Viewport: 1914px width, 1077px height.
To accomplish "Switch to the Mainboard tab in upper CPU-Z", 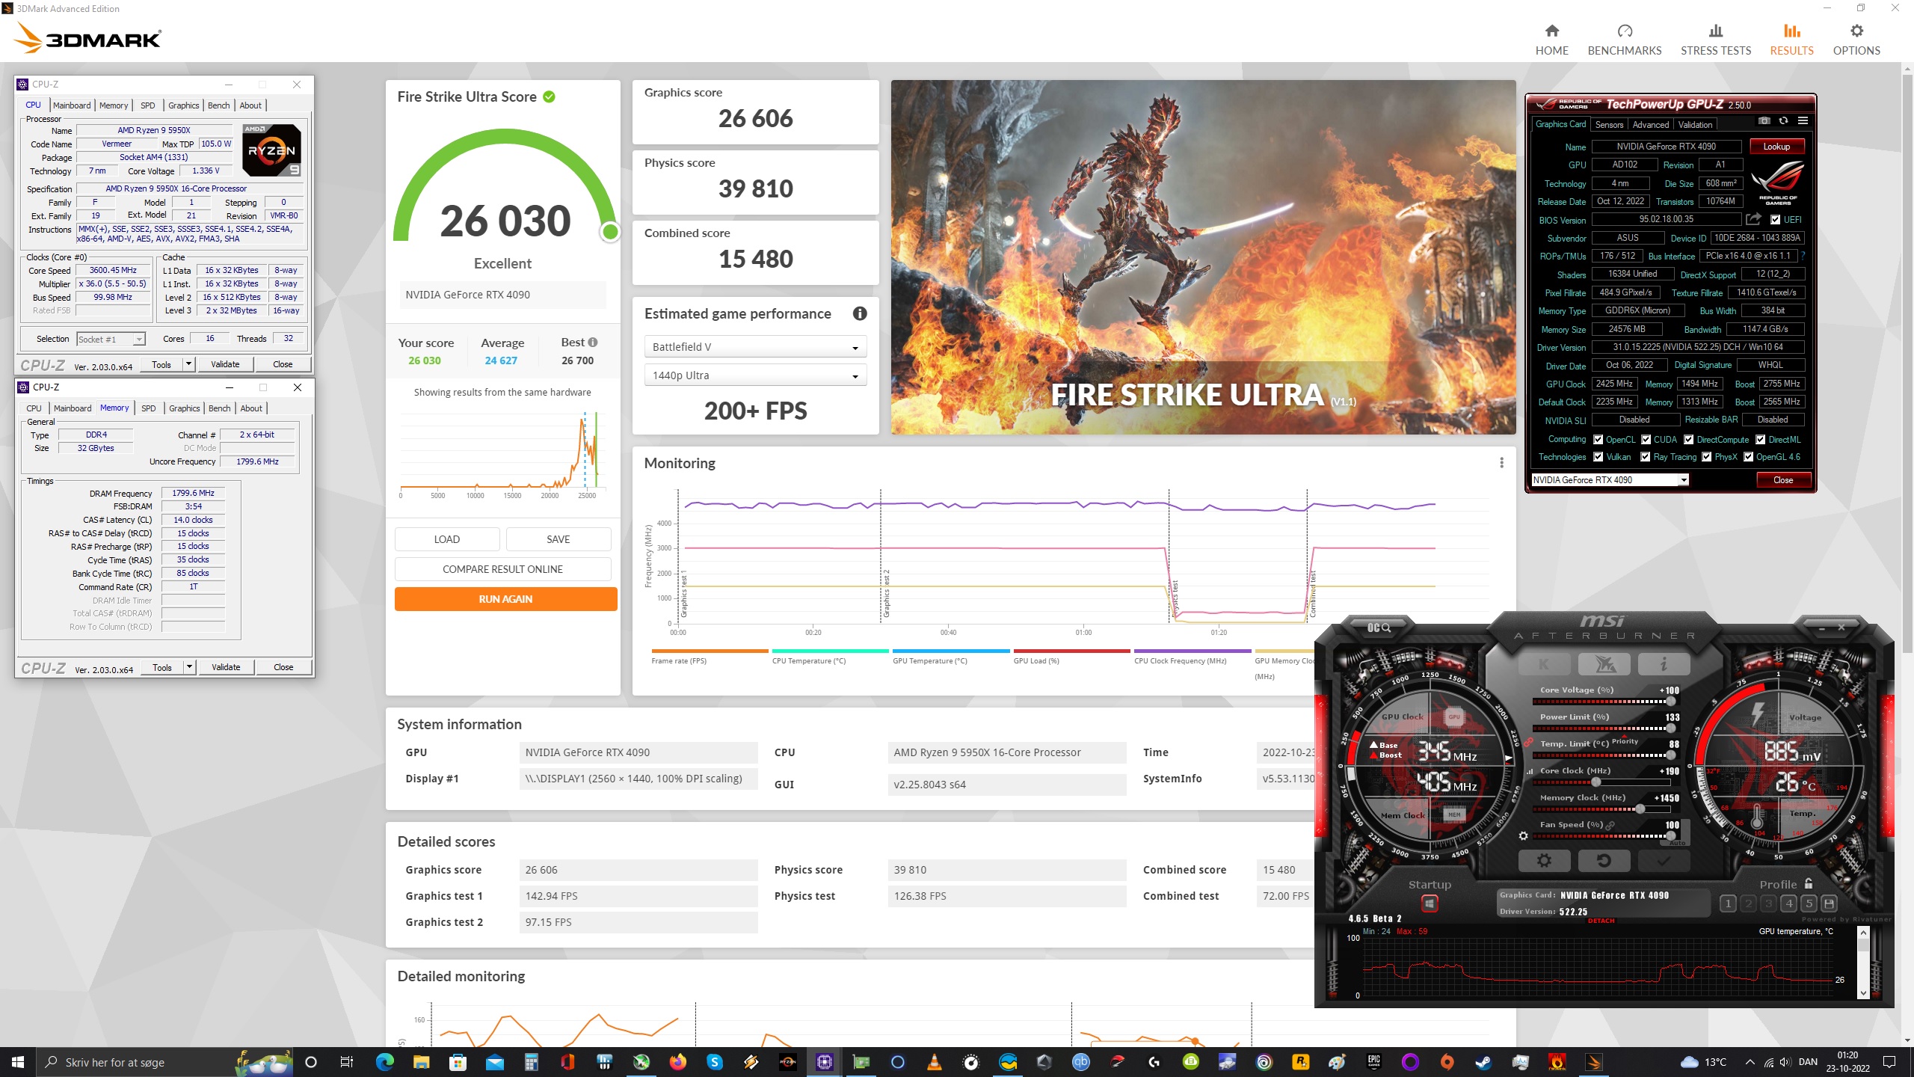I will (72, 105).
